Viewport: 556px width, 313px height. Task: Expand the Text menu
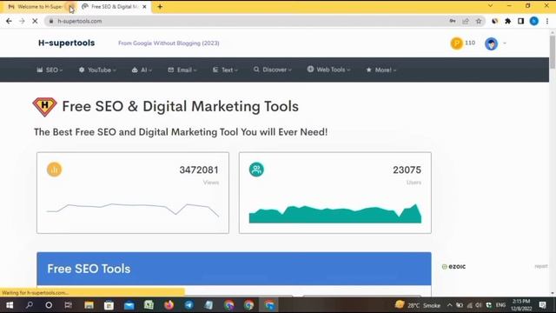click(x=225, y=70)
